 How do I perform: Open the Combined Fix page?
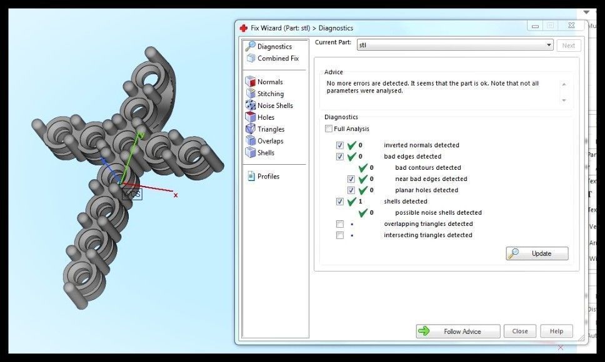pos(278,58)
